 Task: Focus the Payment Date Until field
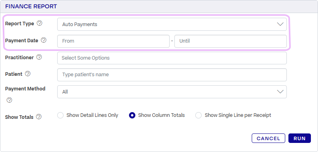click(x=230, y=41)
